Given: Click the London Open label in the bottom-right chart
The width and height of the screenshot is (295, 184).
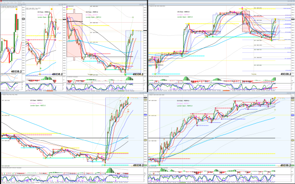Looking at the screenshot, I should [x=185, y=106].
